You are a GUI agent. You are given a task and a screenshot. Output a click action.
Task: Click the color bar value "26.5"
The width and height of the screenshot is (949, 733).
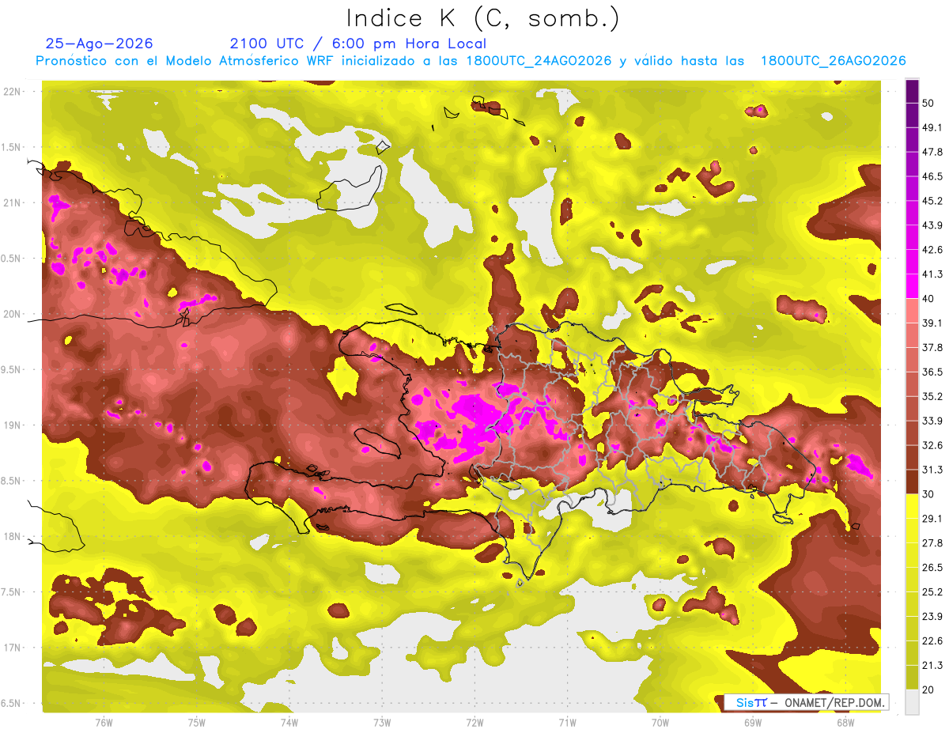pyautogui.click(x=932, y=568)
